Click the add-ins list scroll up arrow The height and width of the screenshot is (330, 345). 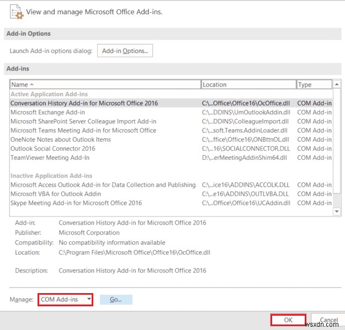coord(337,84)
